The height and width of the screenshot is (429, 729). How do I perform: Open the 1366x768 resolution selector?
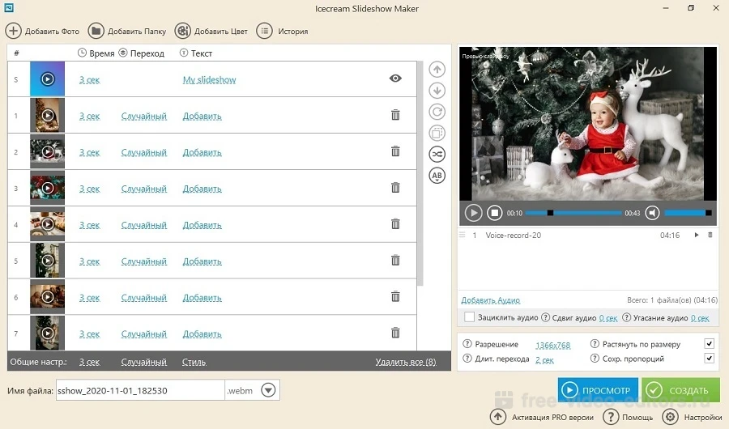coord(552,345)
